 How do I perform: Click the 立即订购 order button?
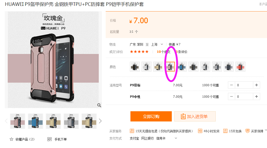[x=151, y=116]
